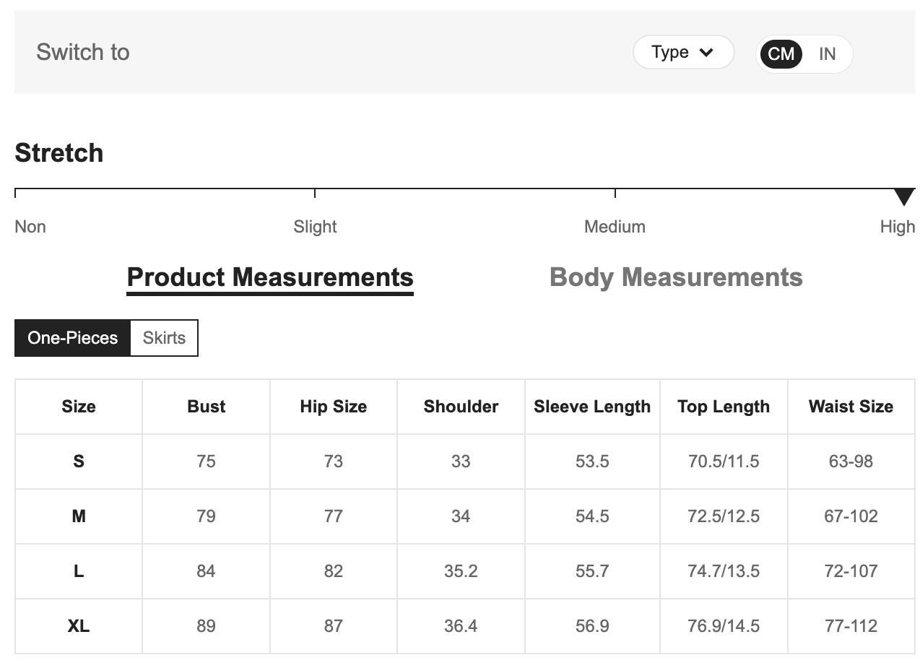Click the chevron arrow beside Type
This screenshot has width=920, height=663.
click(706, 53)
